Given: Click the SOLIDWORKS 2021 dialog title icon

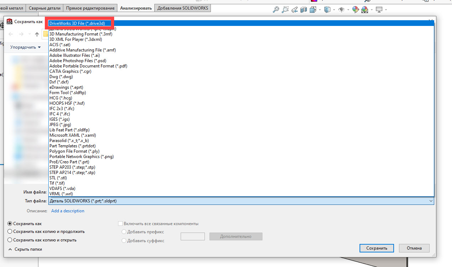Looking at the screenshot, I should pyautogui.click(x=10, y=21).
